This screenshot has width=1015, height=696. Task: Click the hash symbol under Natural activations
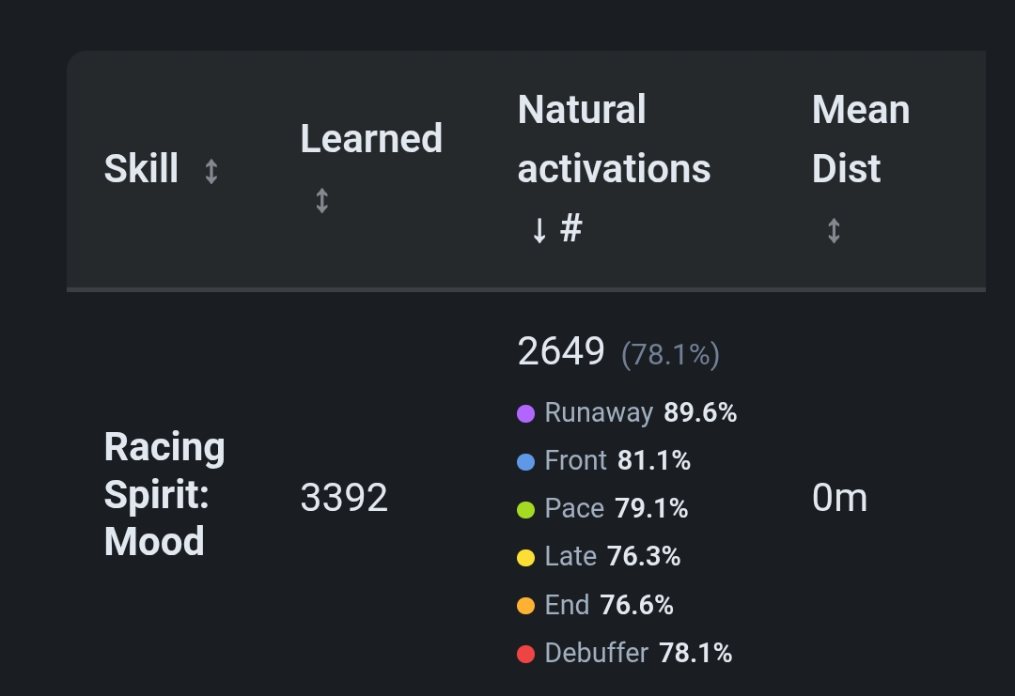(x=571, y=228)
